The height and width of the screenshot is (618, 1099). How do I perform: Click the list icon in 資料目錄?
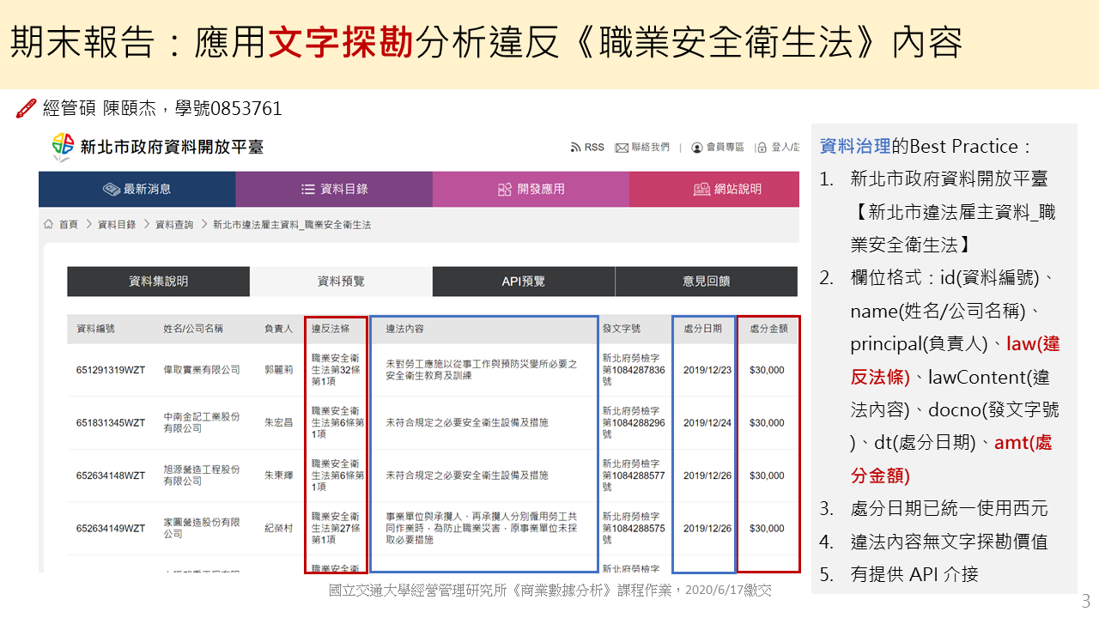(x=308, y=190)
